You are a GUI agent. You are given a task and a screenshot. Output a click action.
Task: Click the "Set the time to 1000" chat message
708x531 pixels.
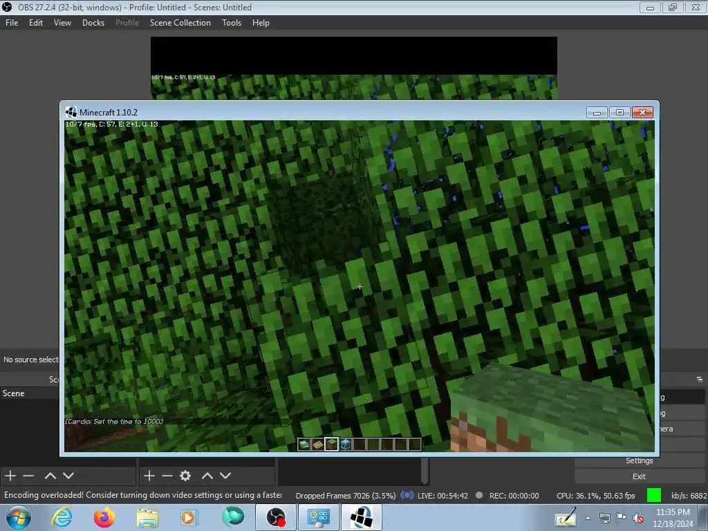[114, 421]
